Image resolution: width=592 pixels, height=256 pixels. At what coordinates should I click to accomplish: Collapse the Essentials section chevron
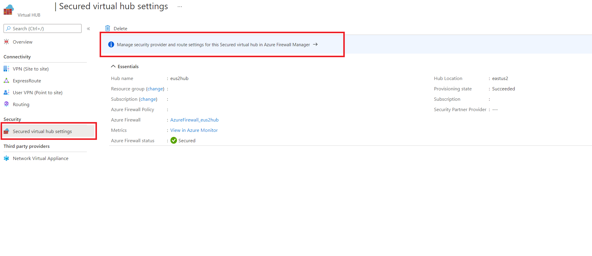(113, 66)
